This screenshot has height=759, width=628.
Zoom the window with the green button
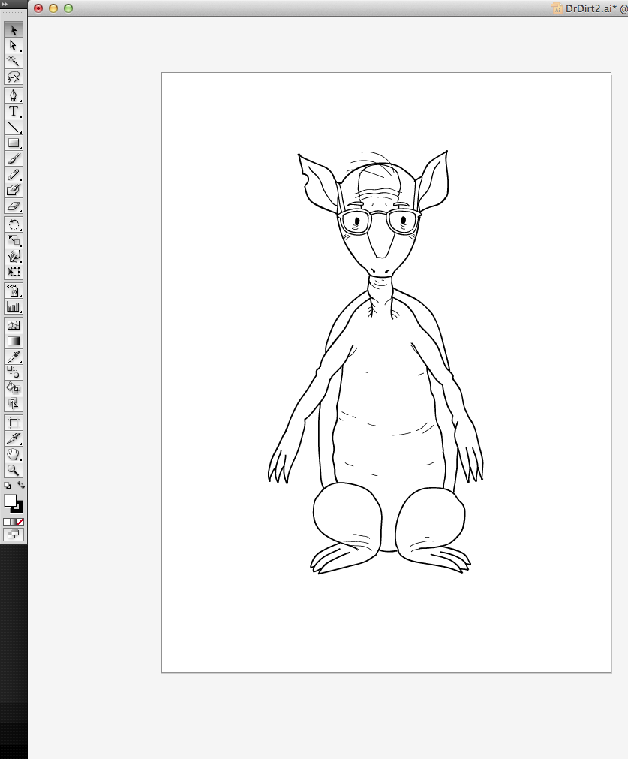(x=68, y=8)
